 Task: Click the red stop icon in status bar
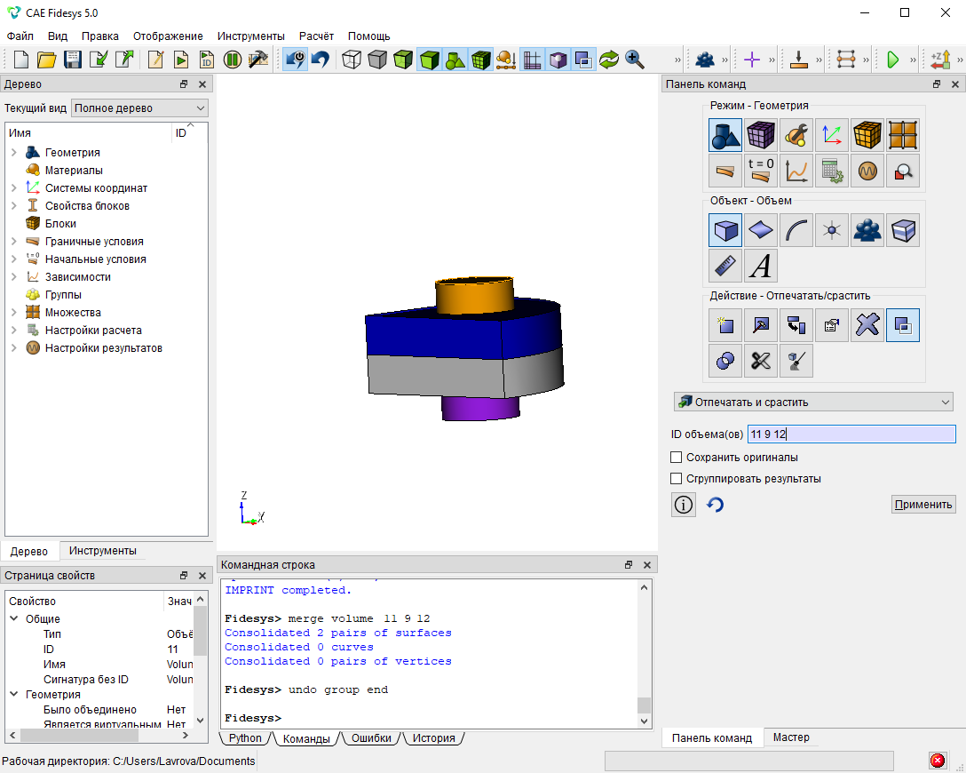[x=937, y=761]
